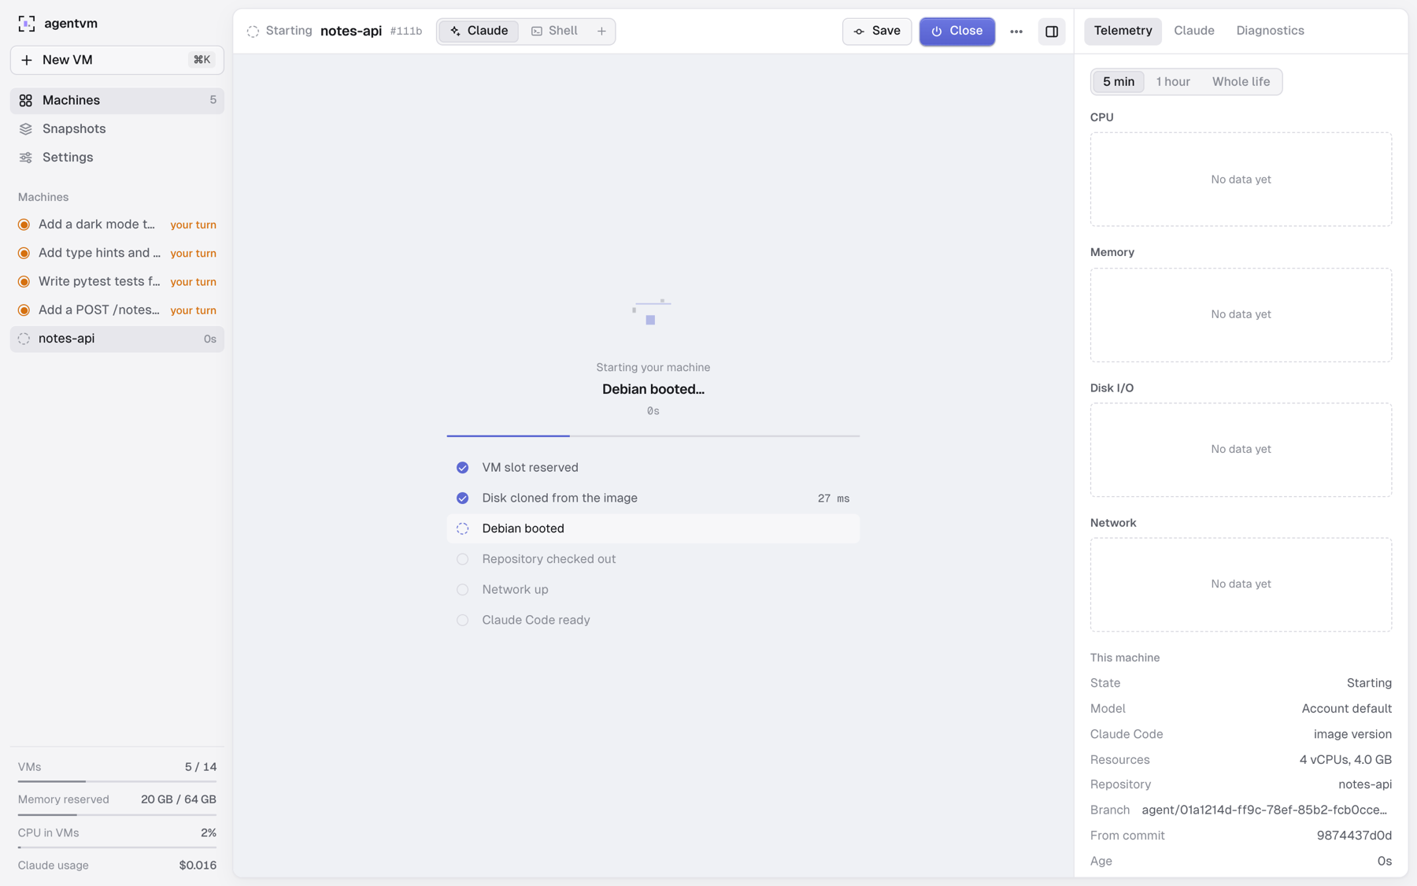Select 'Add a POST /notes...' machine
This screenshot has height=886, width=1417.
117,310
